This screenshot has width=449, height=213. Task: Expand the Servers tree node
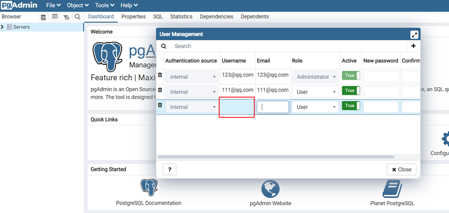3,27
